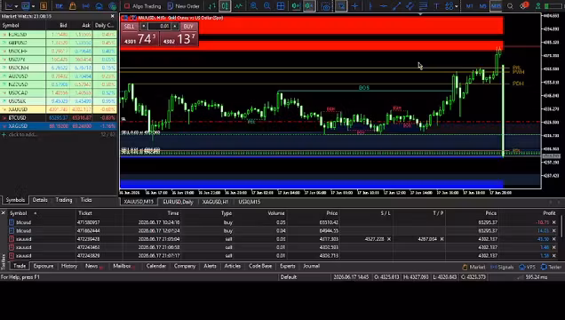Close the Market Watch panel

click(113, 16)
